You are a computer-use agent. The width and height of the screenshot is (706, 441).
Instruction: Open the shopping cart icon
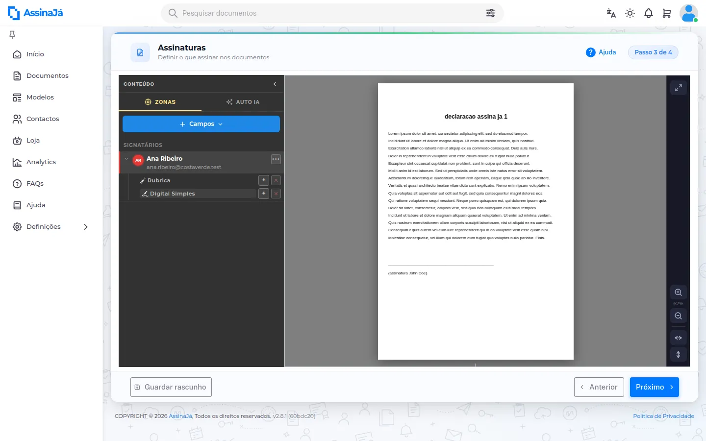click(x=667, y=13)
